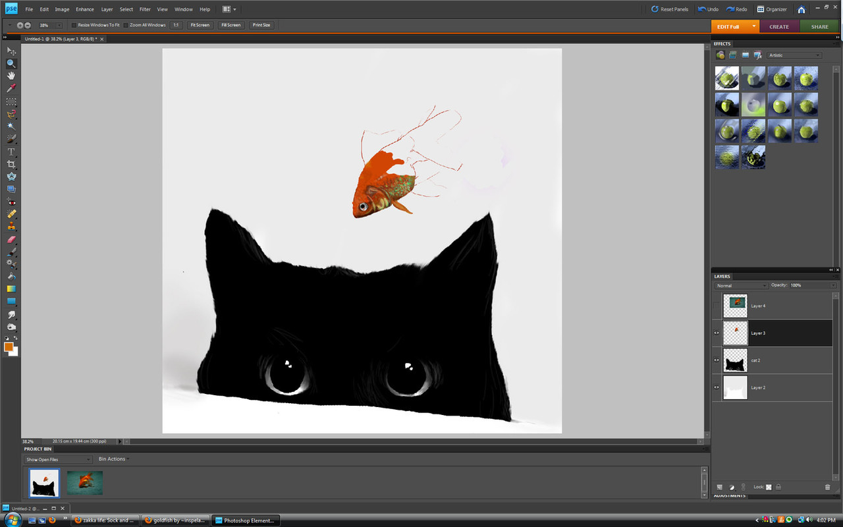Select the Horizontal Type tool

click(11, 152)
